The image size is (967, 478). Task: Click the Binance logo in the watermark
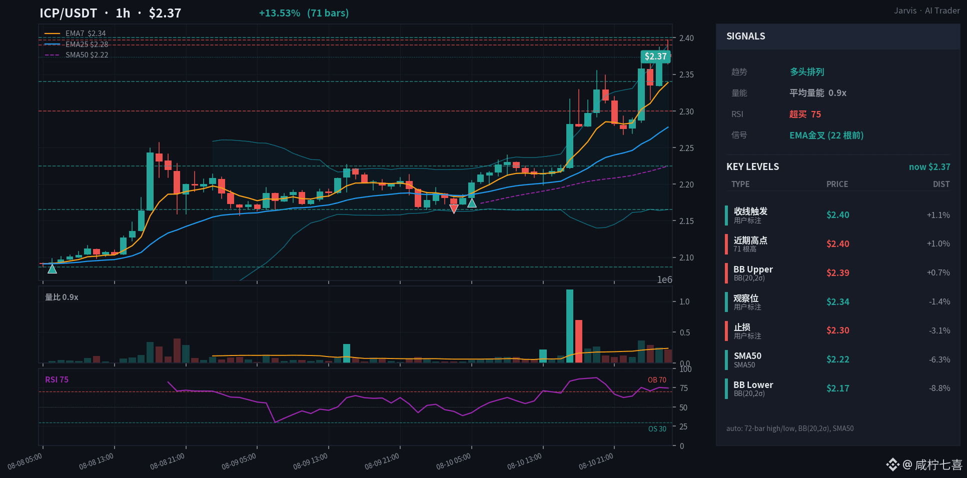[893, 465]
